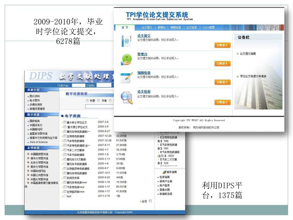Expand the 摩托车2次文献库 row plus marker
Image resolution: width=293 pixels, height=220 pixels.
pos(62,160)
